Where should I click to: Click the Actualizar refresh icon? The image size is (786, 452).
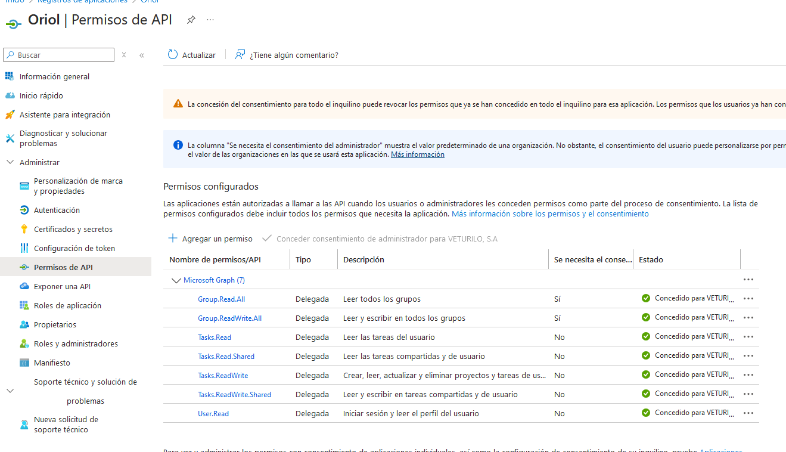coord(173,55)
